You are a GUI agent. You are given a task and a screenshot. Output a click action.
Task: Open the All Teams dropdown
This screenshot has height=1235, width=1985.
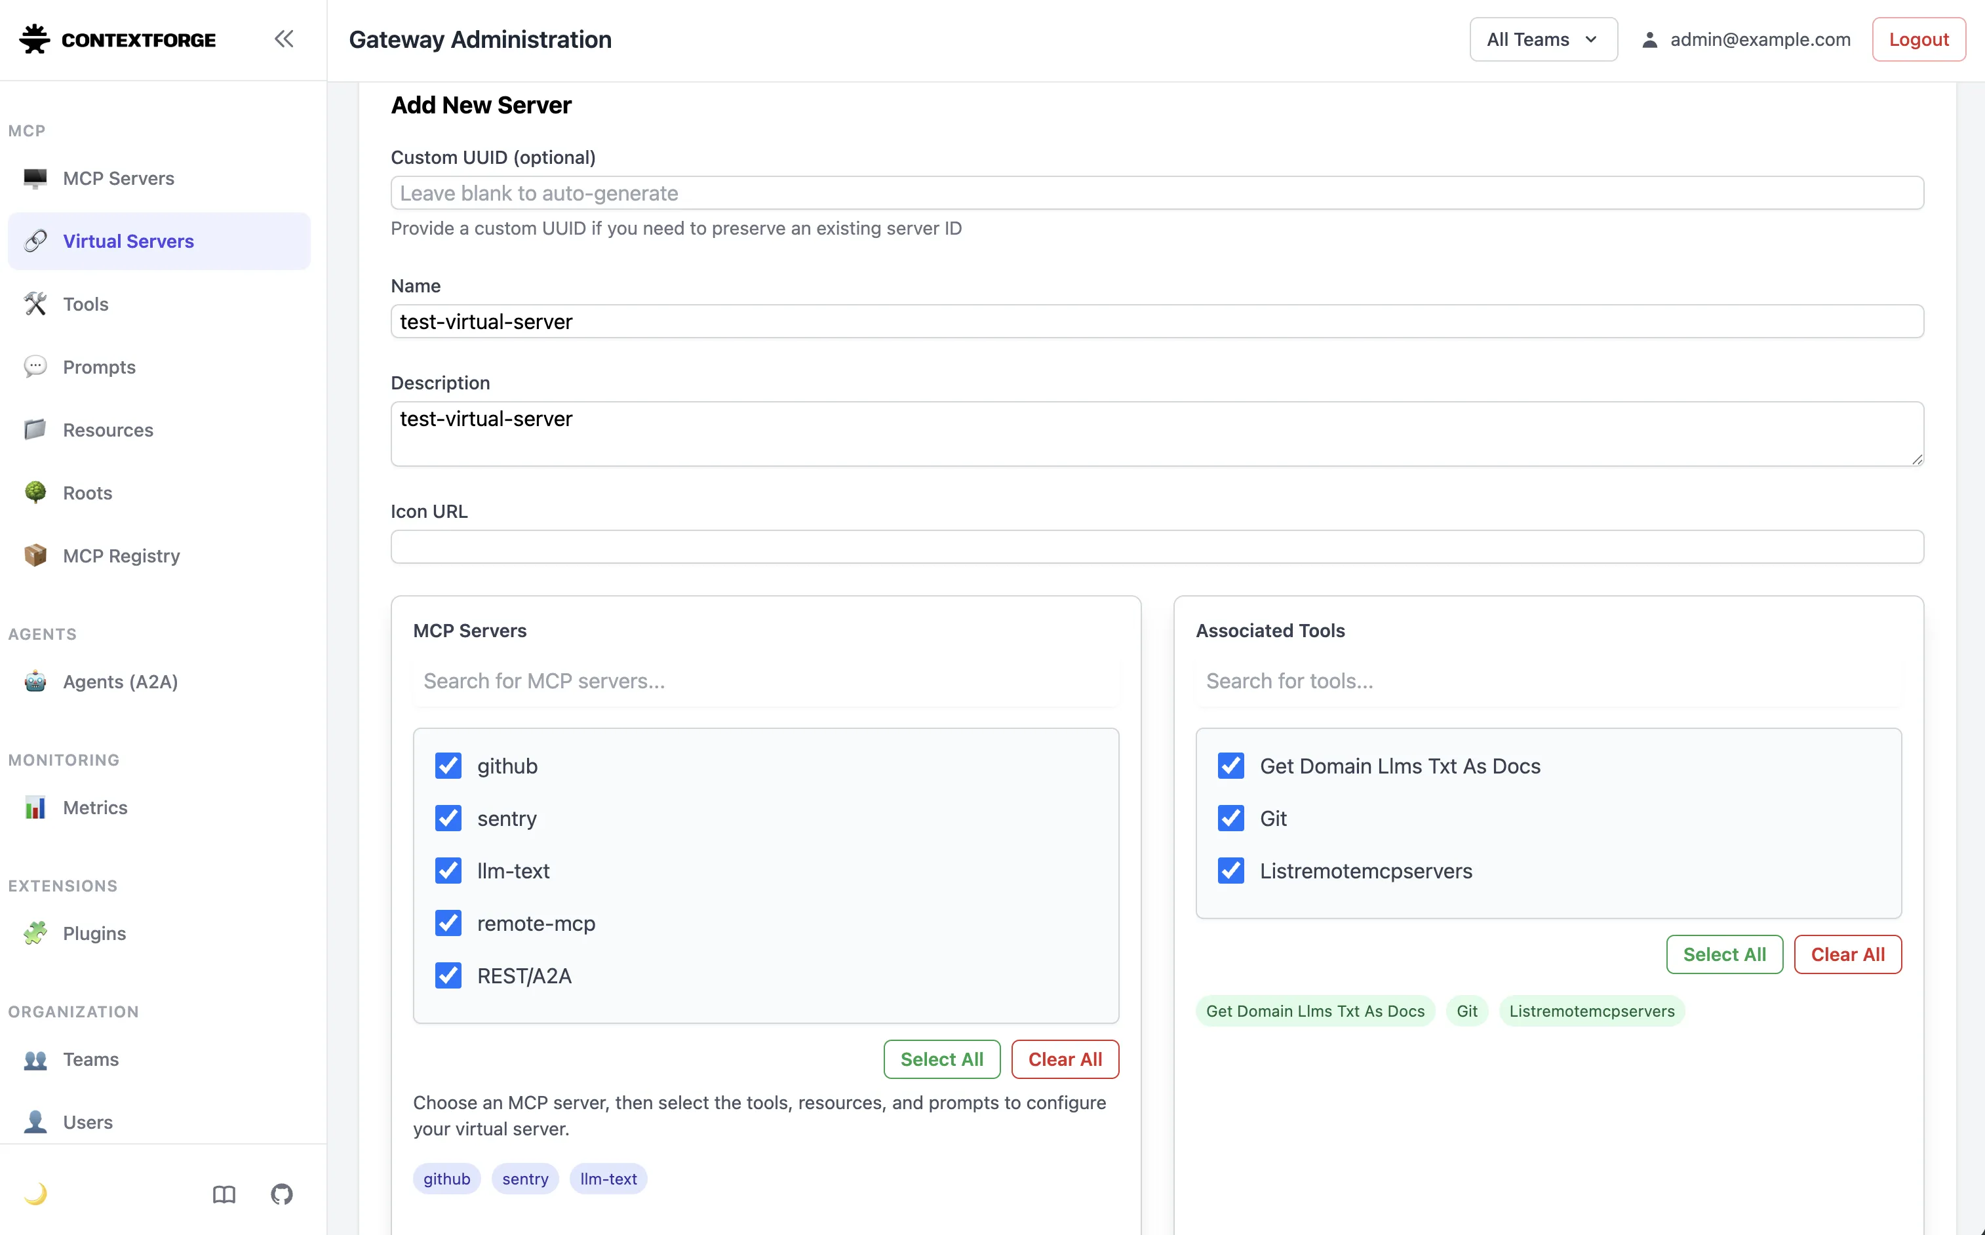click(1543, 39)
